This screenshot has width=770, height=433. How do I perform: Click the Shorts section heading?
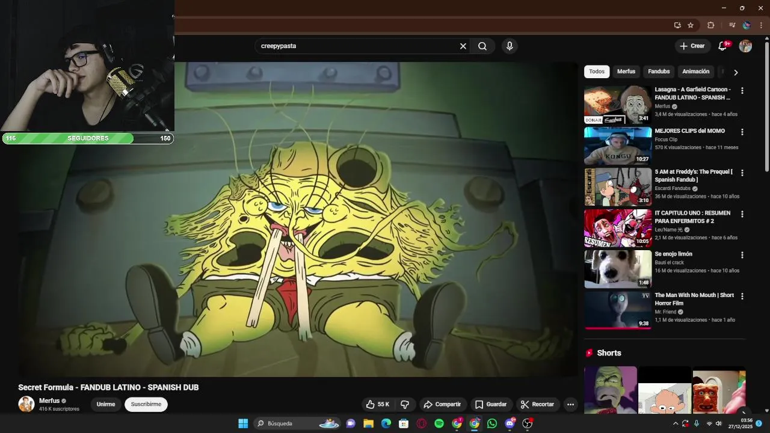click(x=609, y=353)
